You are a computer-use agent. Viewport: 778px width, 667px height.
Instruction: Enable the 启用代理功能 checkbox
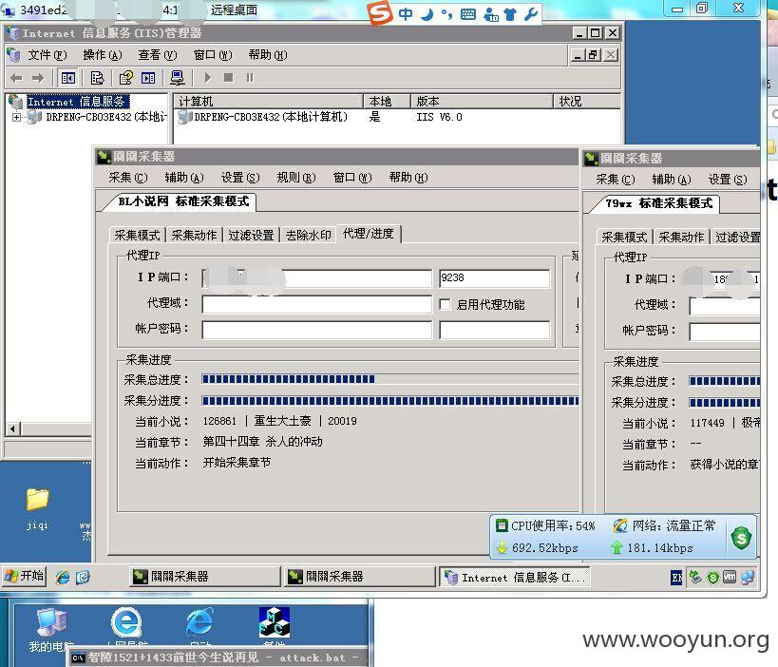coord(446,304)
